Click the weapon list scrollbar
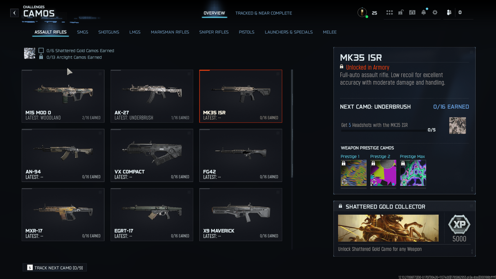496x279 pixels. coord(292,123)
